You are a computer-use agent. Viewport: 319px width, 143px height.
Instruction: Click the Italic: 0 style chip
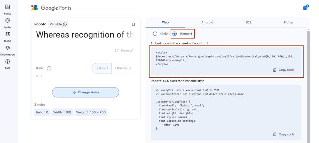coord(42,112)
